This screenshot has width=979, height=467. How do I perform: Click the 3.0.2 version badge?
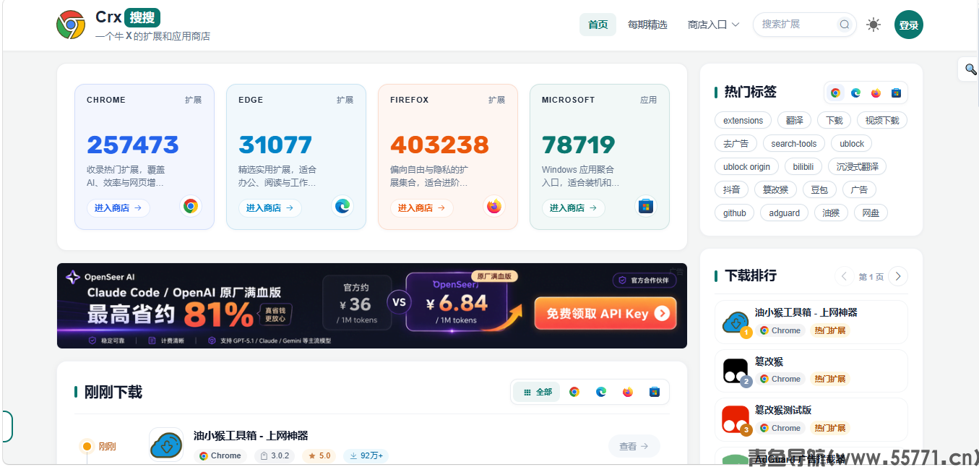pos(275,456)
